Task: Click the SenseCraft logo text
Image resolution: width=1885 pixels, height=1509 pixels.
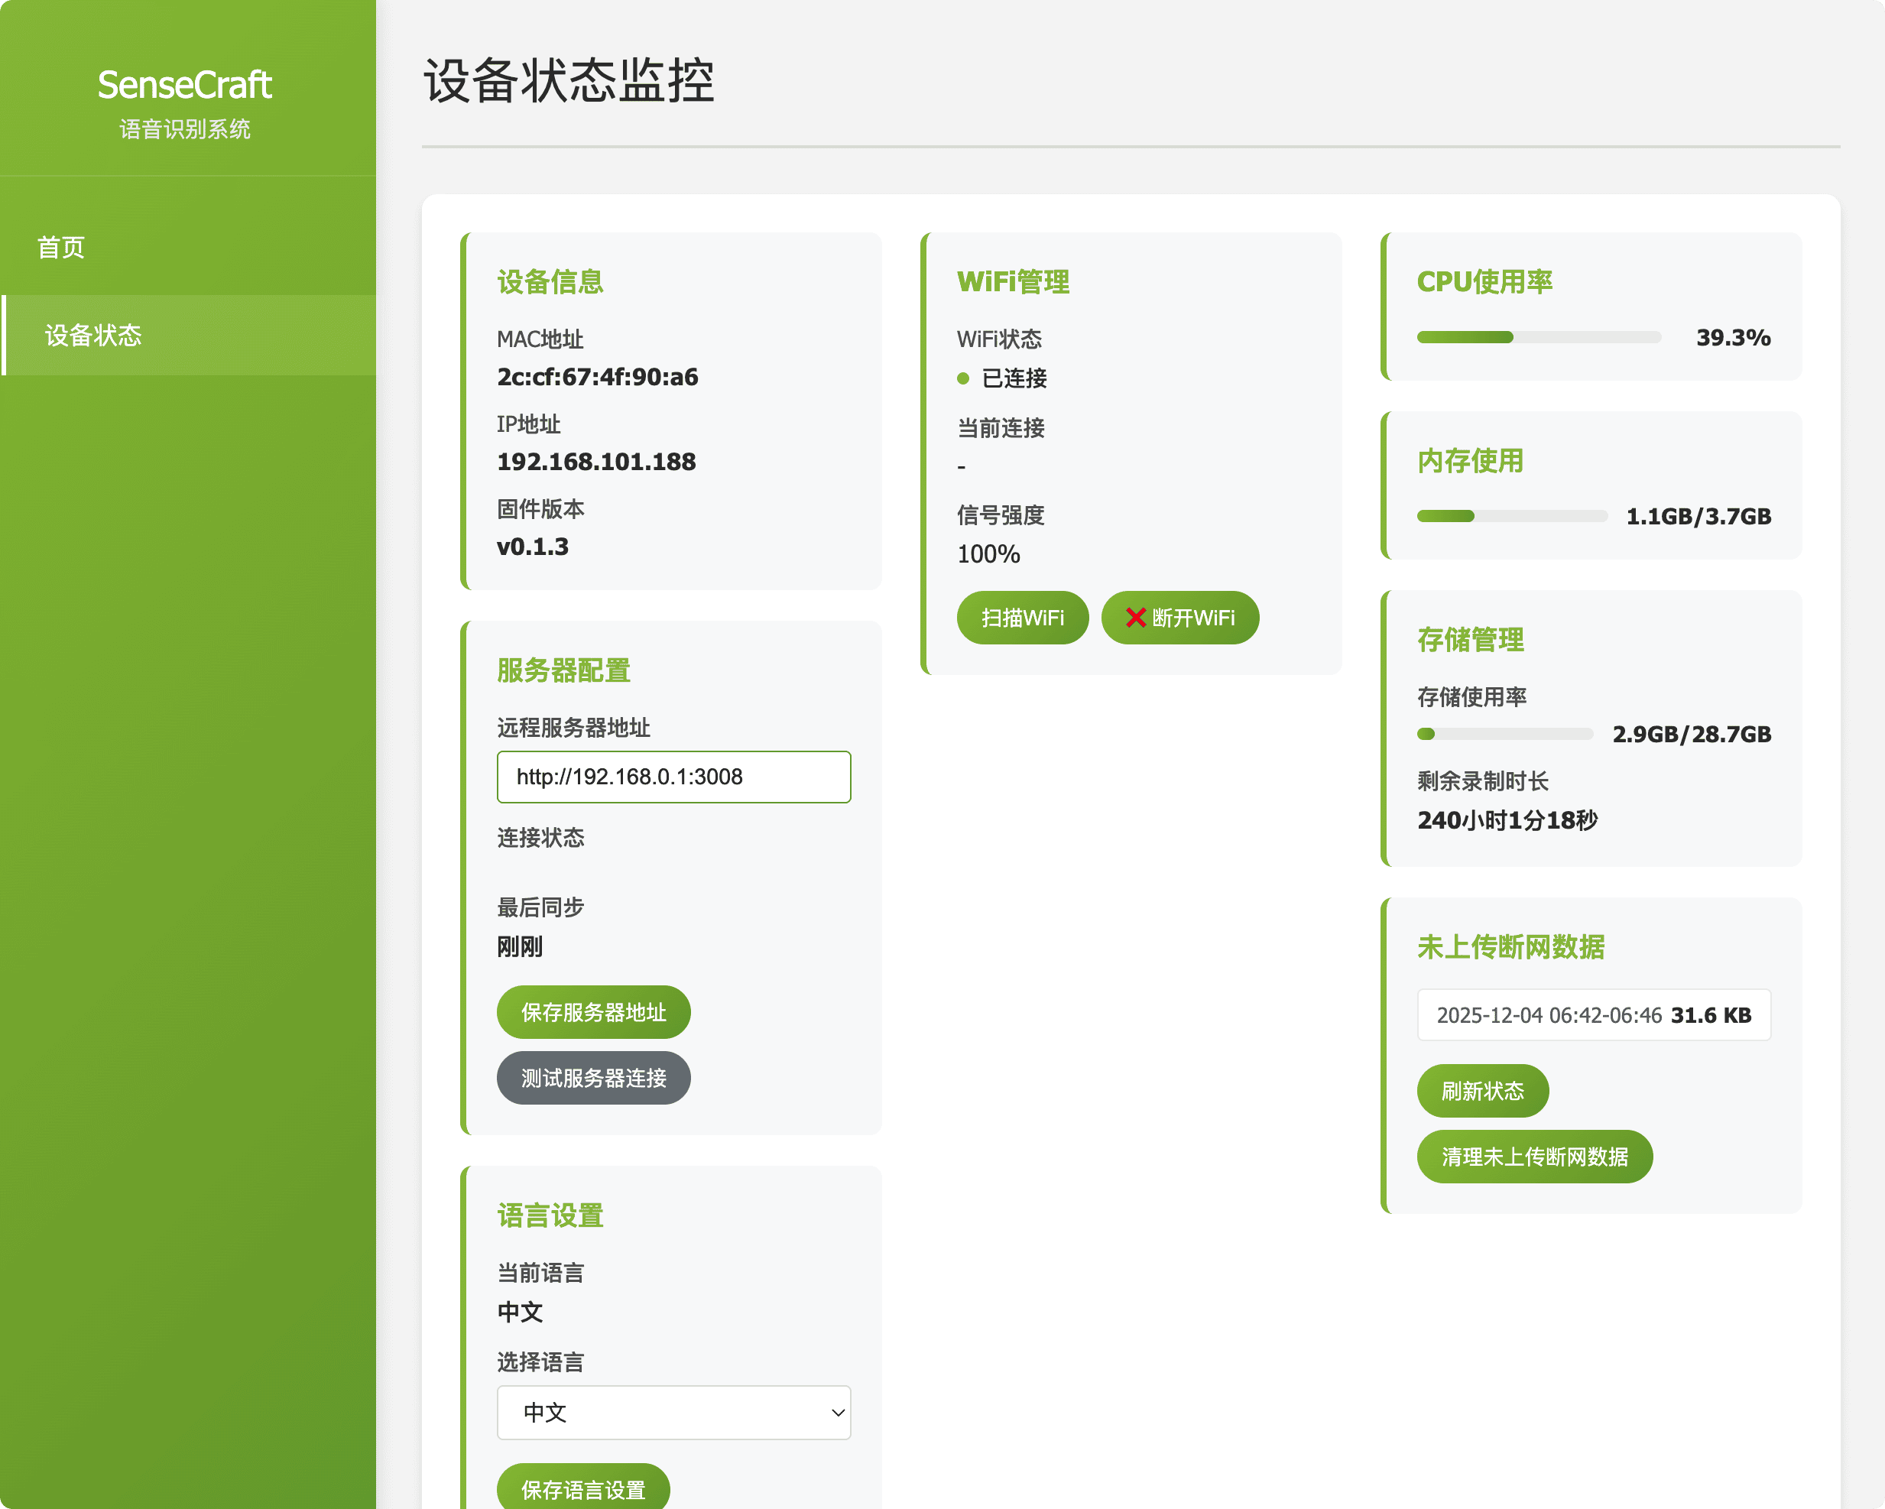Action: pos(184,85)
